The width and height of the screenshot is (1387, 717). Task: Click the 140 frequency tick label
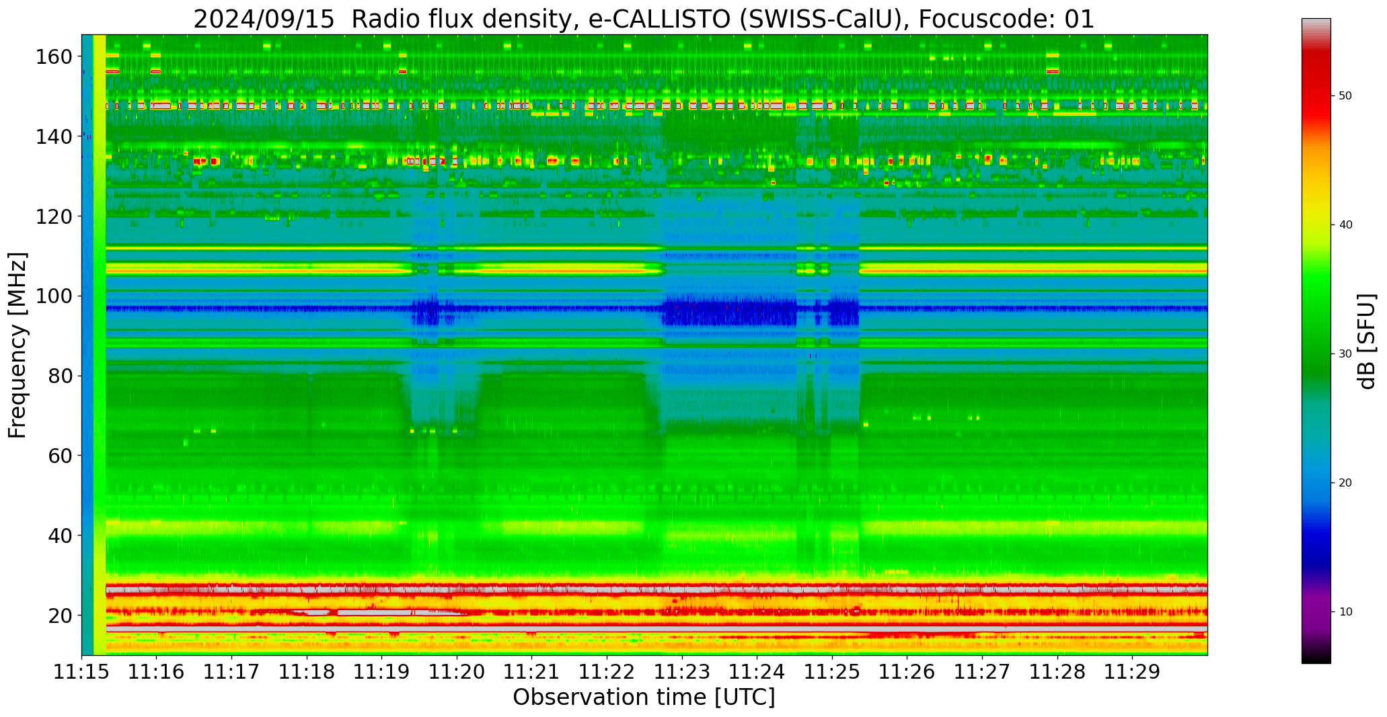click(54, 136)
